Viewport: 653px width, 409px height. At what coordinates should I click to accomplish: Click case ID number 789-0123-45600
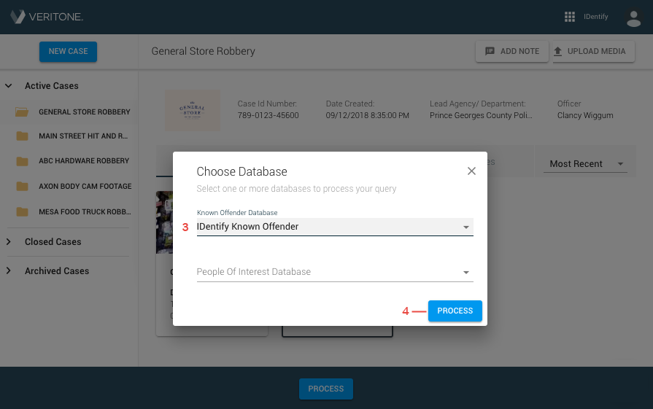[268, 115]
